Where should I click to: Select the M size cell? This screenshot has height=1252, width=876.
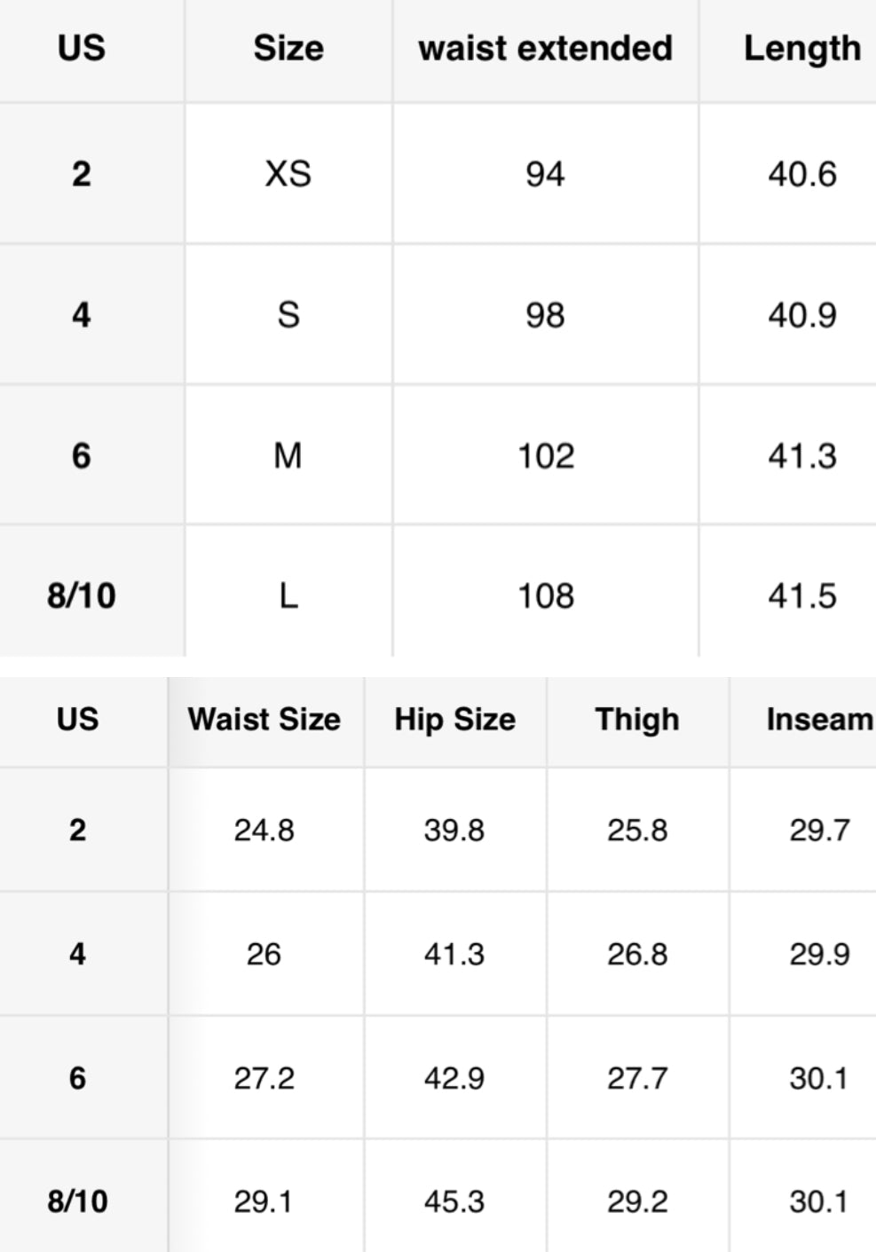pos(288,456)
